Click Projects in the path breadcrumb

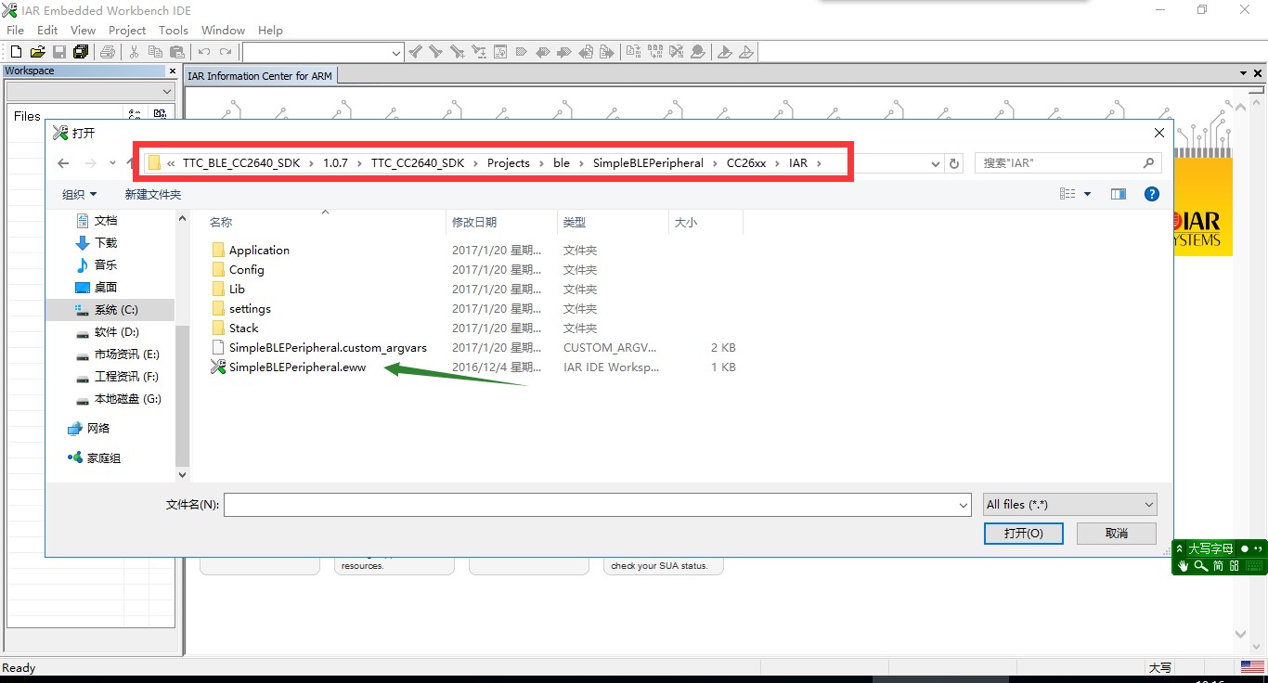[509, 163]
